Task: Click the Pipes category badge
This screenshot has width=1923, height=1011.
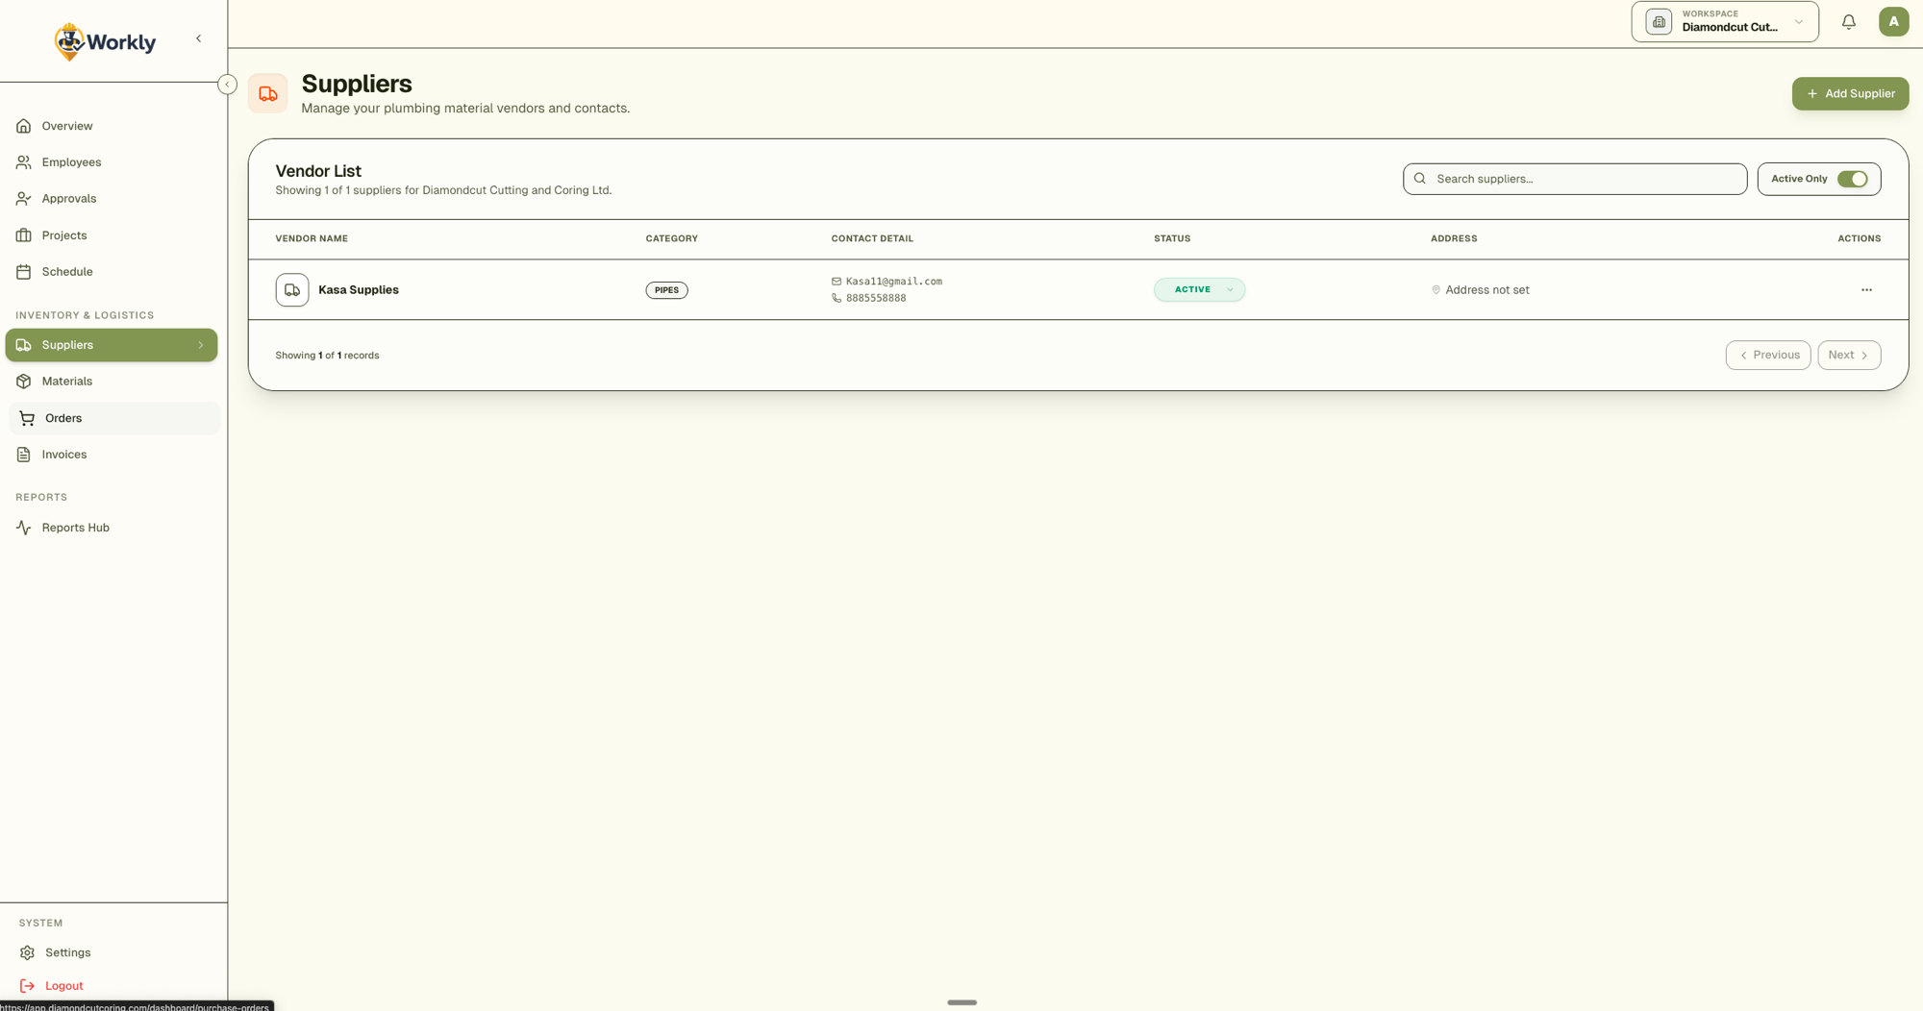Action: pos(666,290)
